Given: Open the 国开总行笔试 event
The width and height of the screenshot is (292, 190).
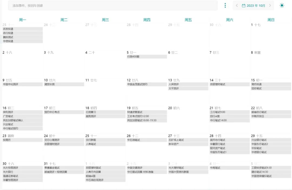Looking at the screenshot, I should (229, 140).
